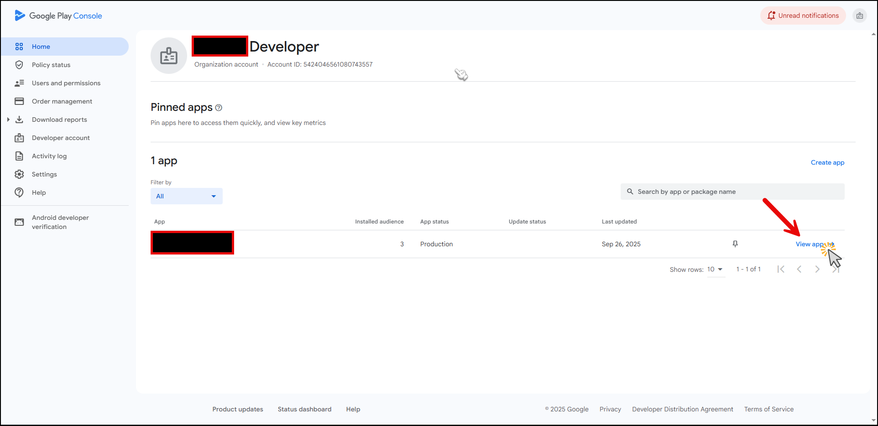Open the Show rows dropdown
Image resolution: width=878 pixels, height=426 pixels.
716,270
